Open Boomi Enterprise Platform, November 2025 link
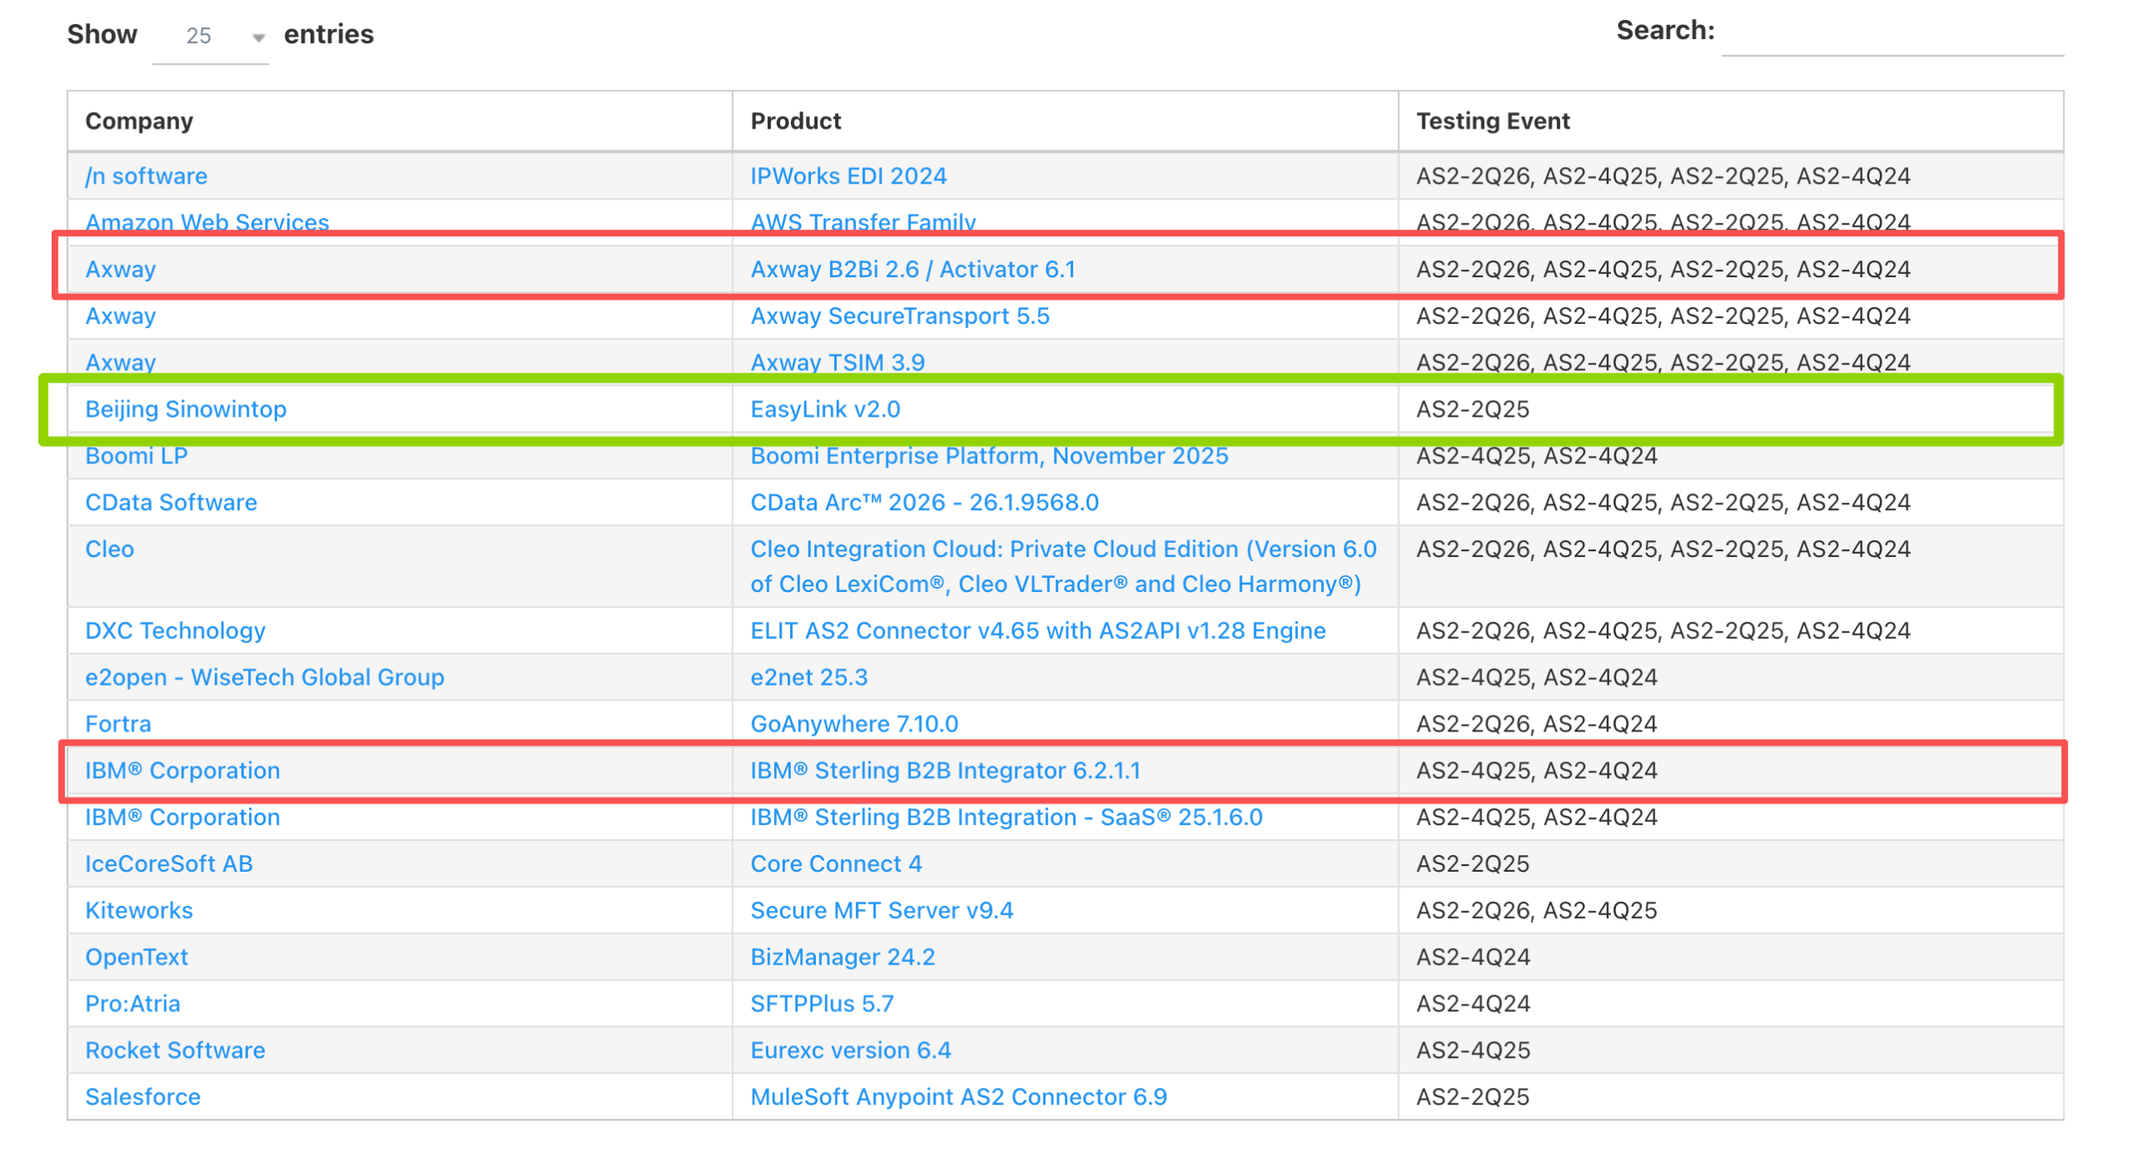Screen dimensions: 2138x1149 coord(989,456)
